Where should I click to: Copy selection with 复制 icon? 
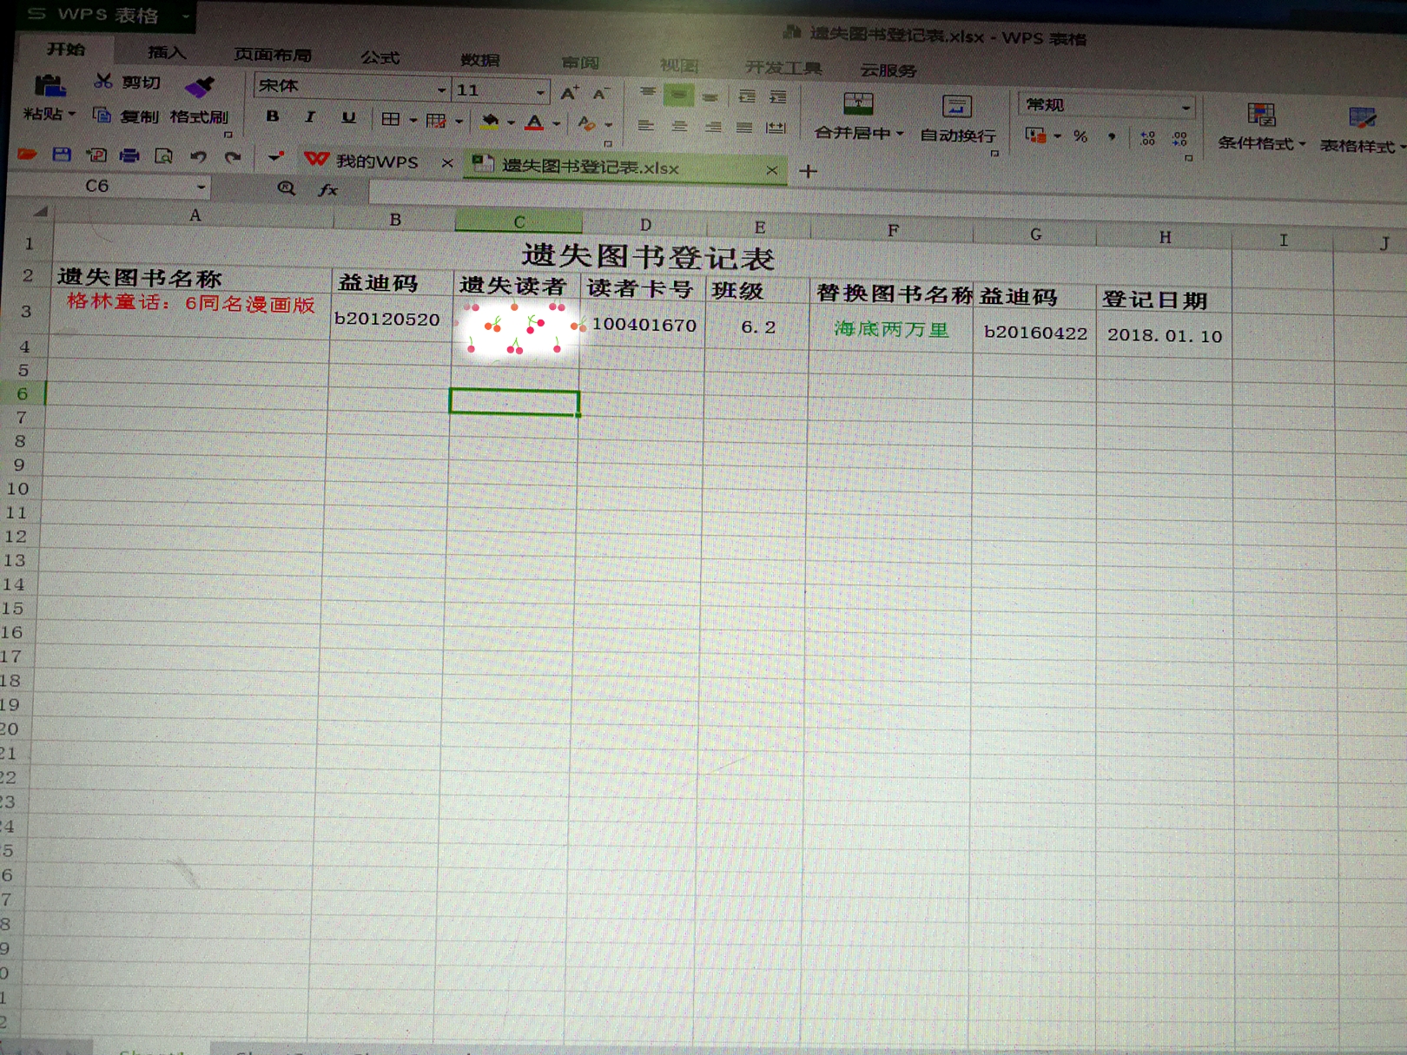pos(102,115)
